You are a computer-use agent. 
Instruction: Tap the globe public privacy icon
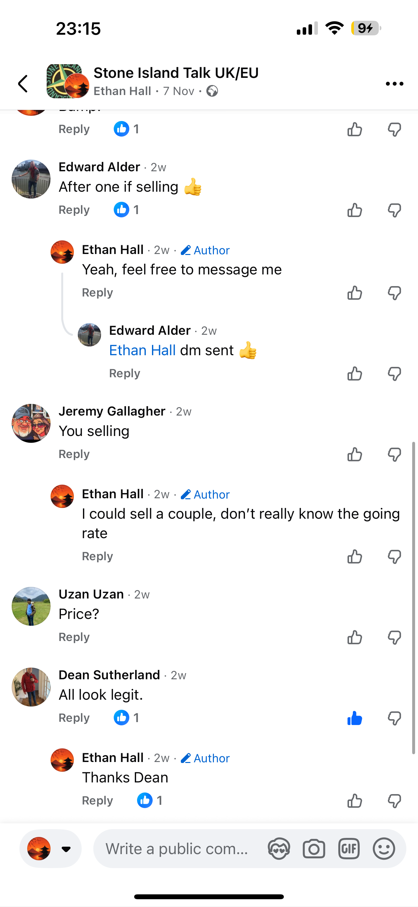(x=212, y=91)
